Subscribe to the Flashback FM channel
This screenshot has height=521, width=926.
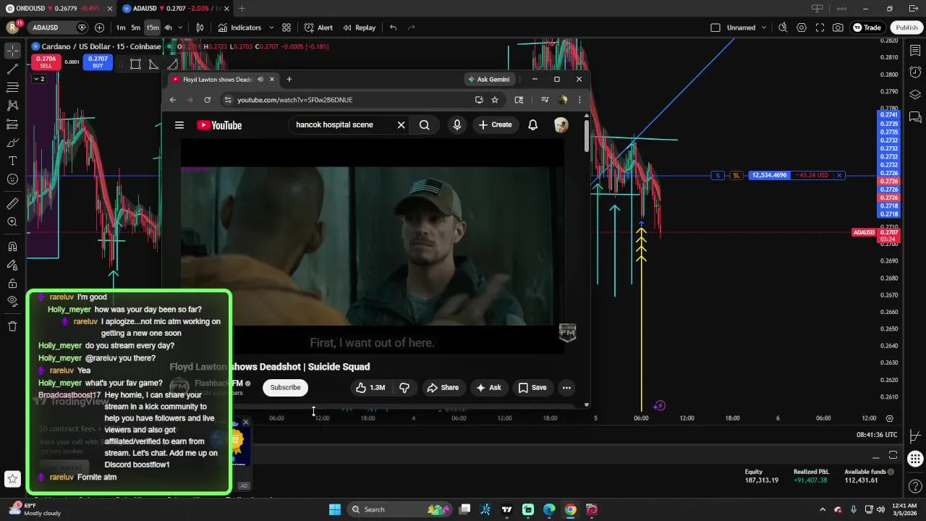point(285,388)
